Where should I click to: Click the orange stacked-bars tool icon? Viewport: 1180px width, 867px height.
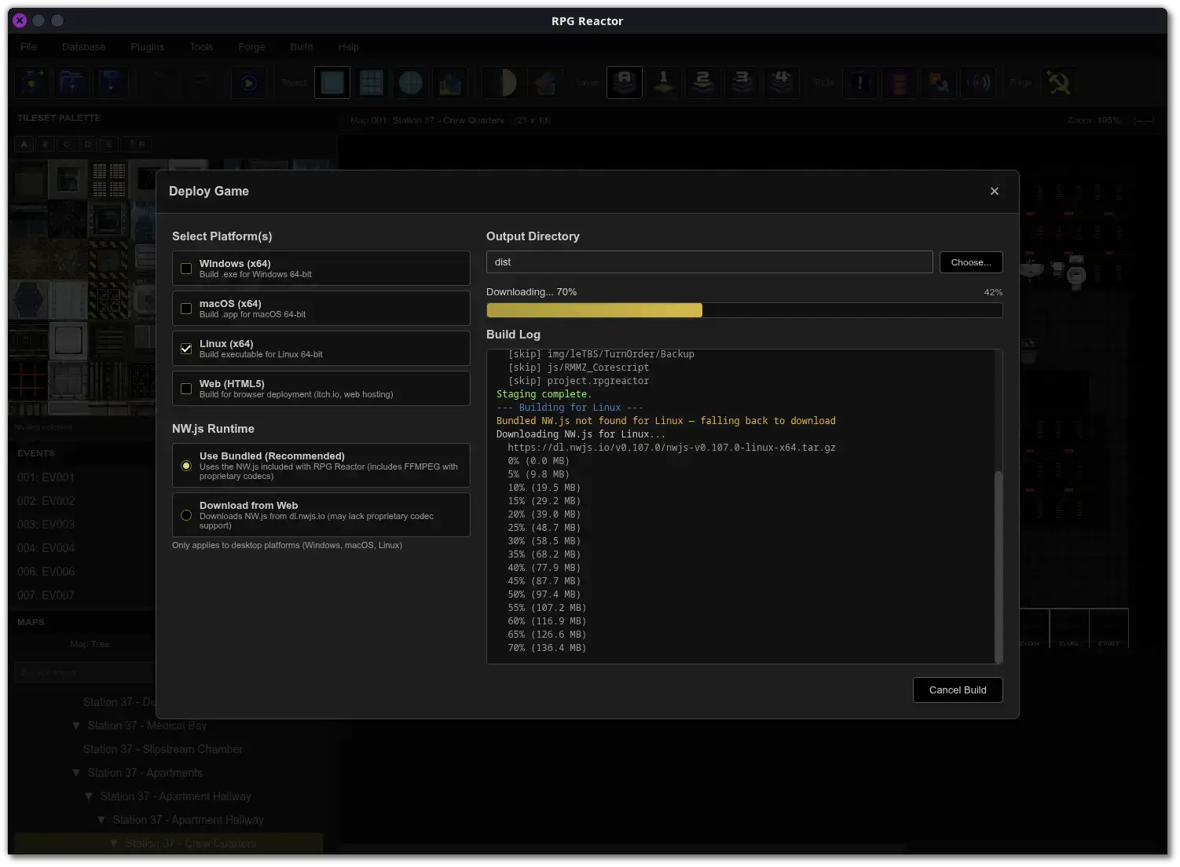coord(900,82)
